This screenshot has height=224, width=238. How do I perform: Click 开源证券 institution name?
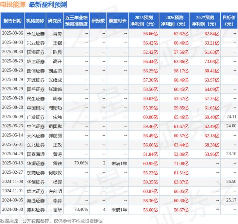coord(36,80)
